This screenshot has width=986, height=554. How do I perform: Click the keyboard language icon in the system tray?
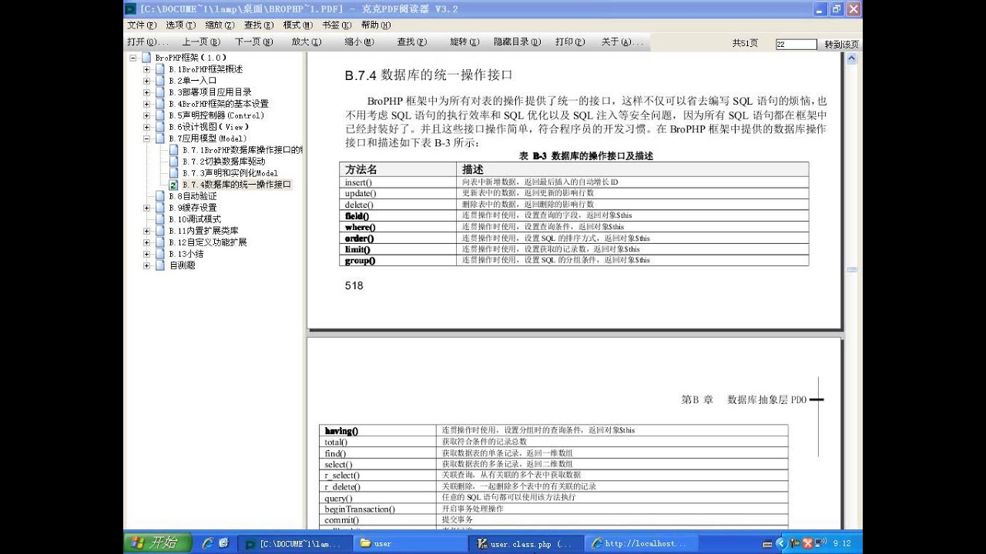click(767, 544)
